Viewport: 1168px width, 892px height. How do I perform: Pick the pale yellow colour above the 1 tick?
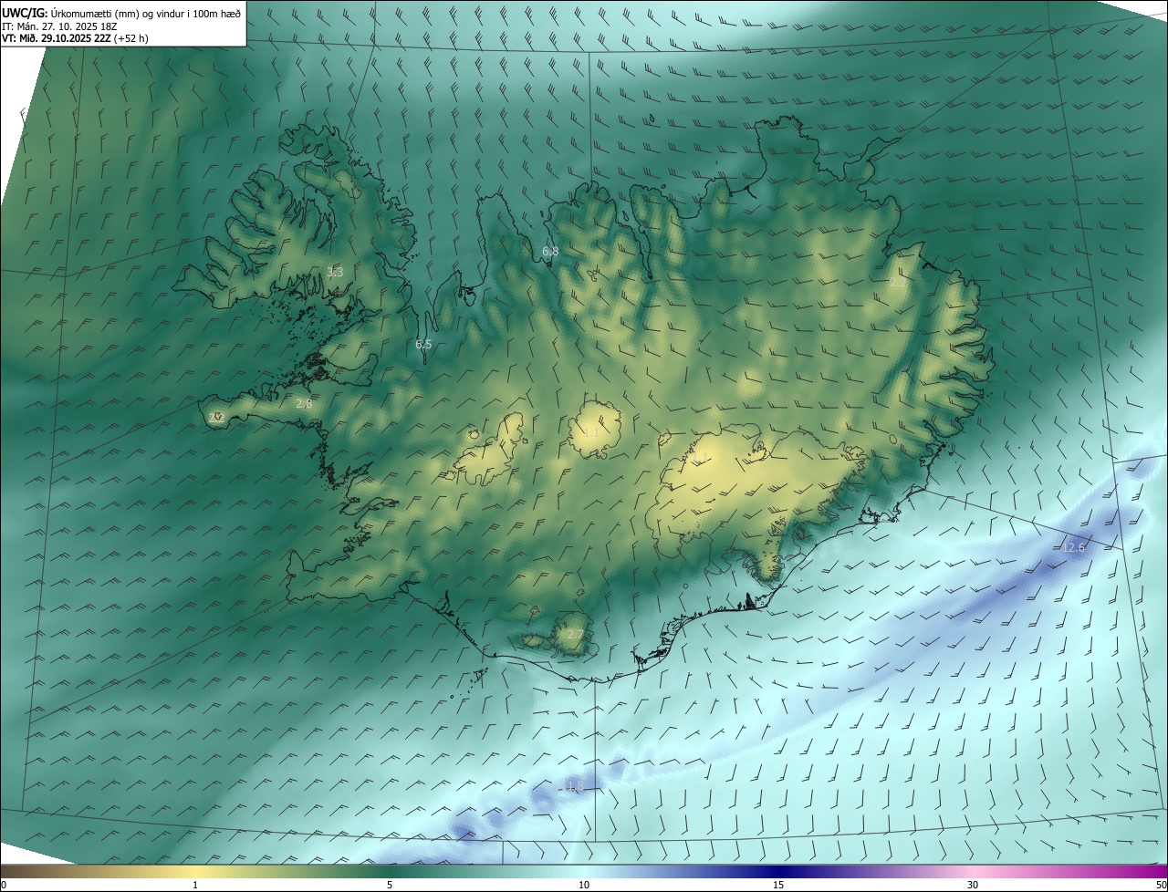[x=195, y=871]
